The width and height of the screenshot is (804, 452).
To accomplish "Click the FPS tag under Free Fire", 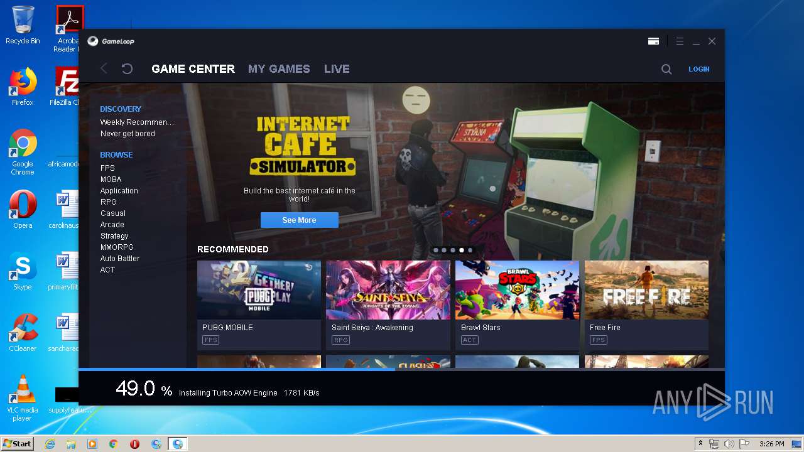I will [x=598, y=340].
